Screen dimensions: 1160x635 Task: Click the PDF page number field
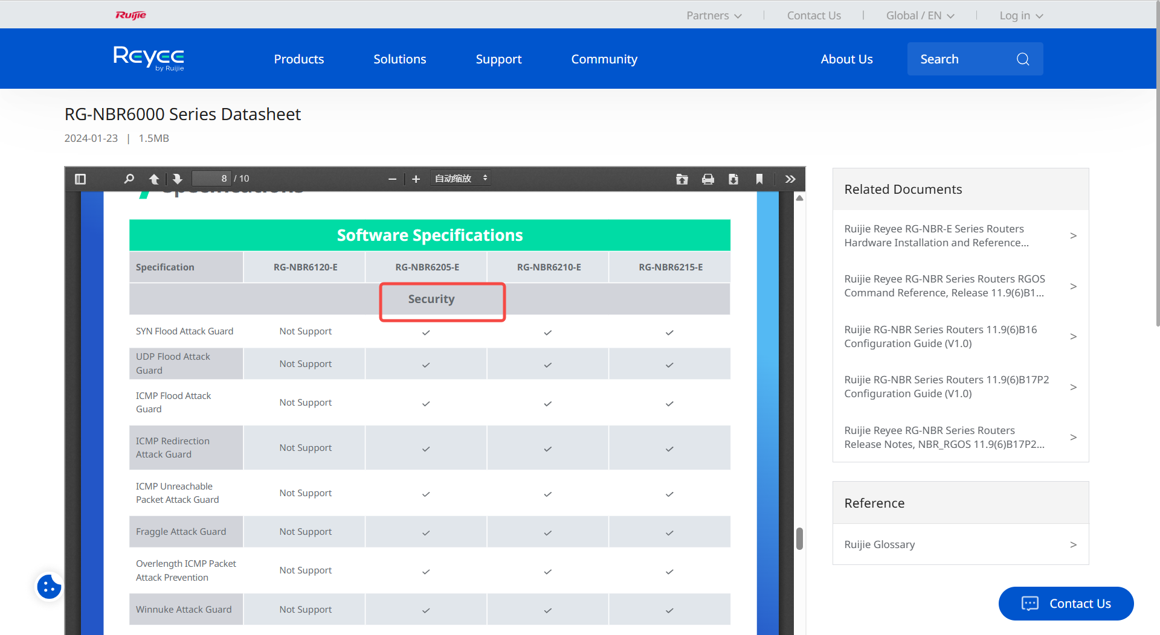pyautogui.click(x=212, y=179)
